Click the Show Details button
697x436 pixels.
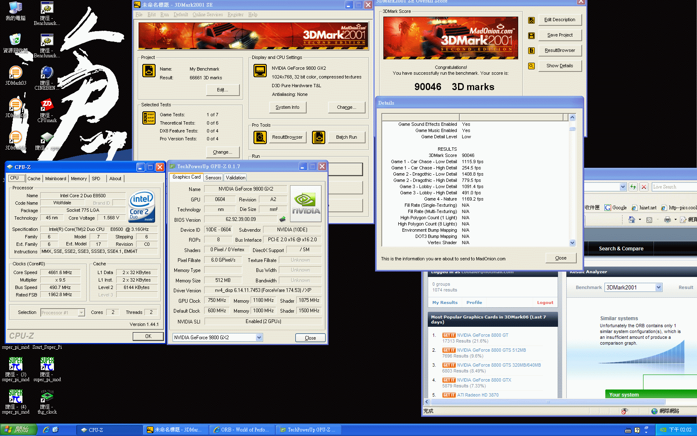(560, 66)
